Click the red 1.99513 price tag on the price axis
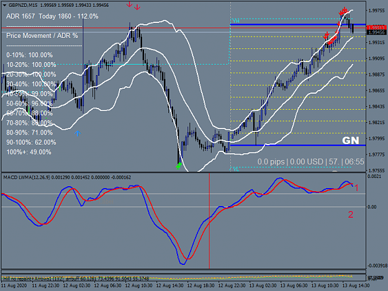 (x=376, y=27)
